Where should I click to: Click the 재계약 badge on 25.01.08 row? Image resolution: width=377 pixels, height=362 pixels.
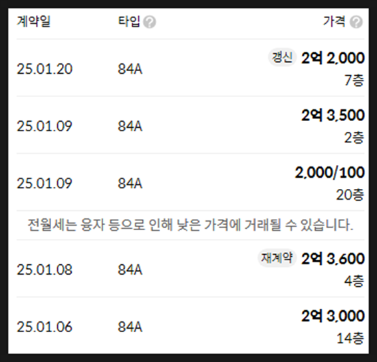(277, 258)
